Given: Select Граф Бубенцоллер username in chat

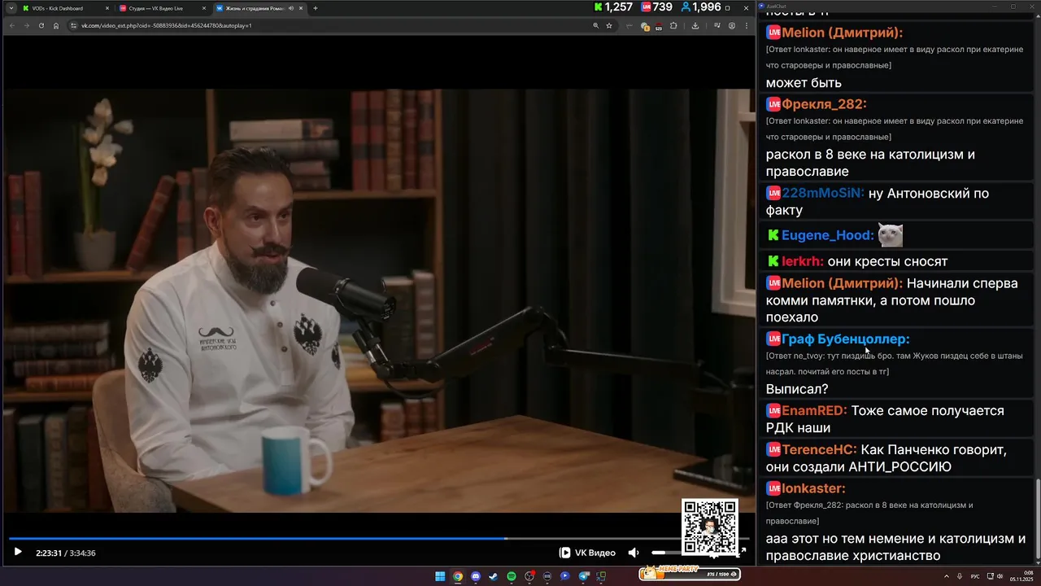Looking at the screenshot, I should [x=846, y=339].
